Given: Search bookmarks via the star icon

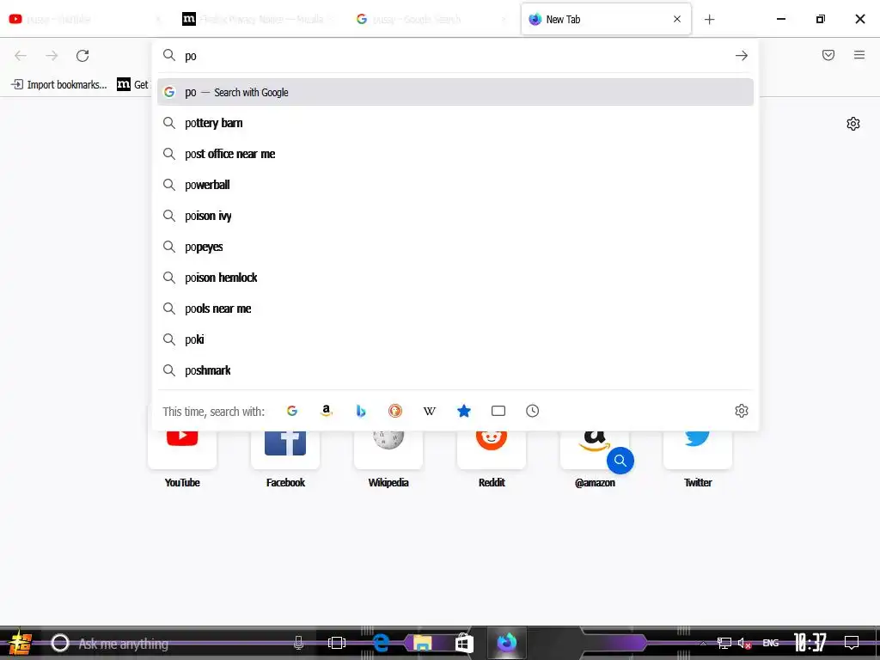Looking at the screenshot, I should (x=463, y=411).
